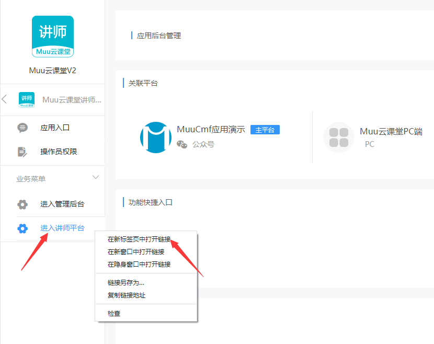Go back using the left chevron arrow
434x344 pixels.
tap(4, 99)
